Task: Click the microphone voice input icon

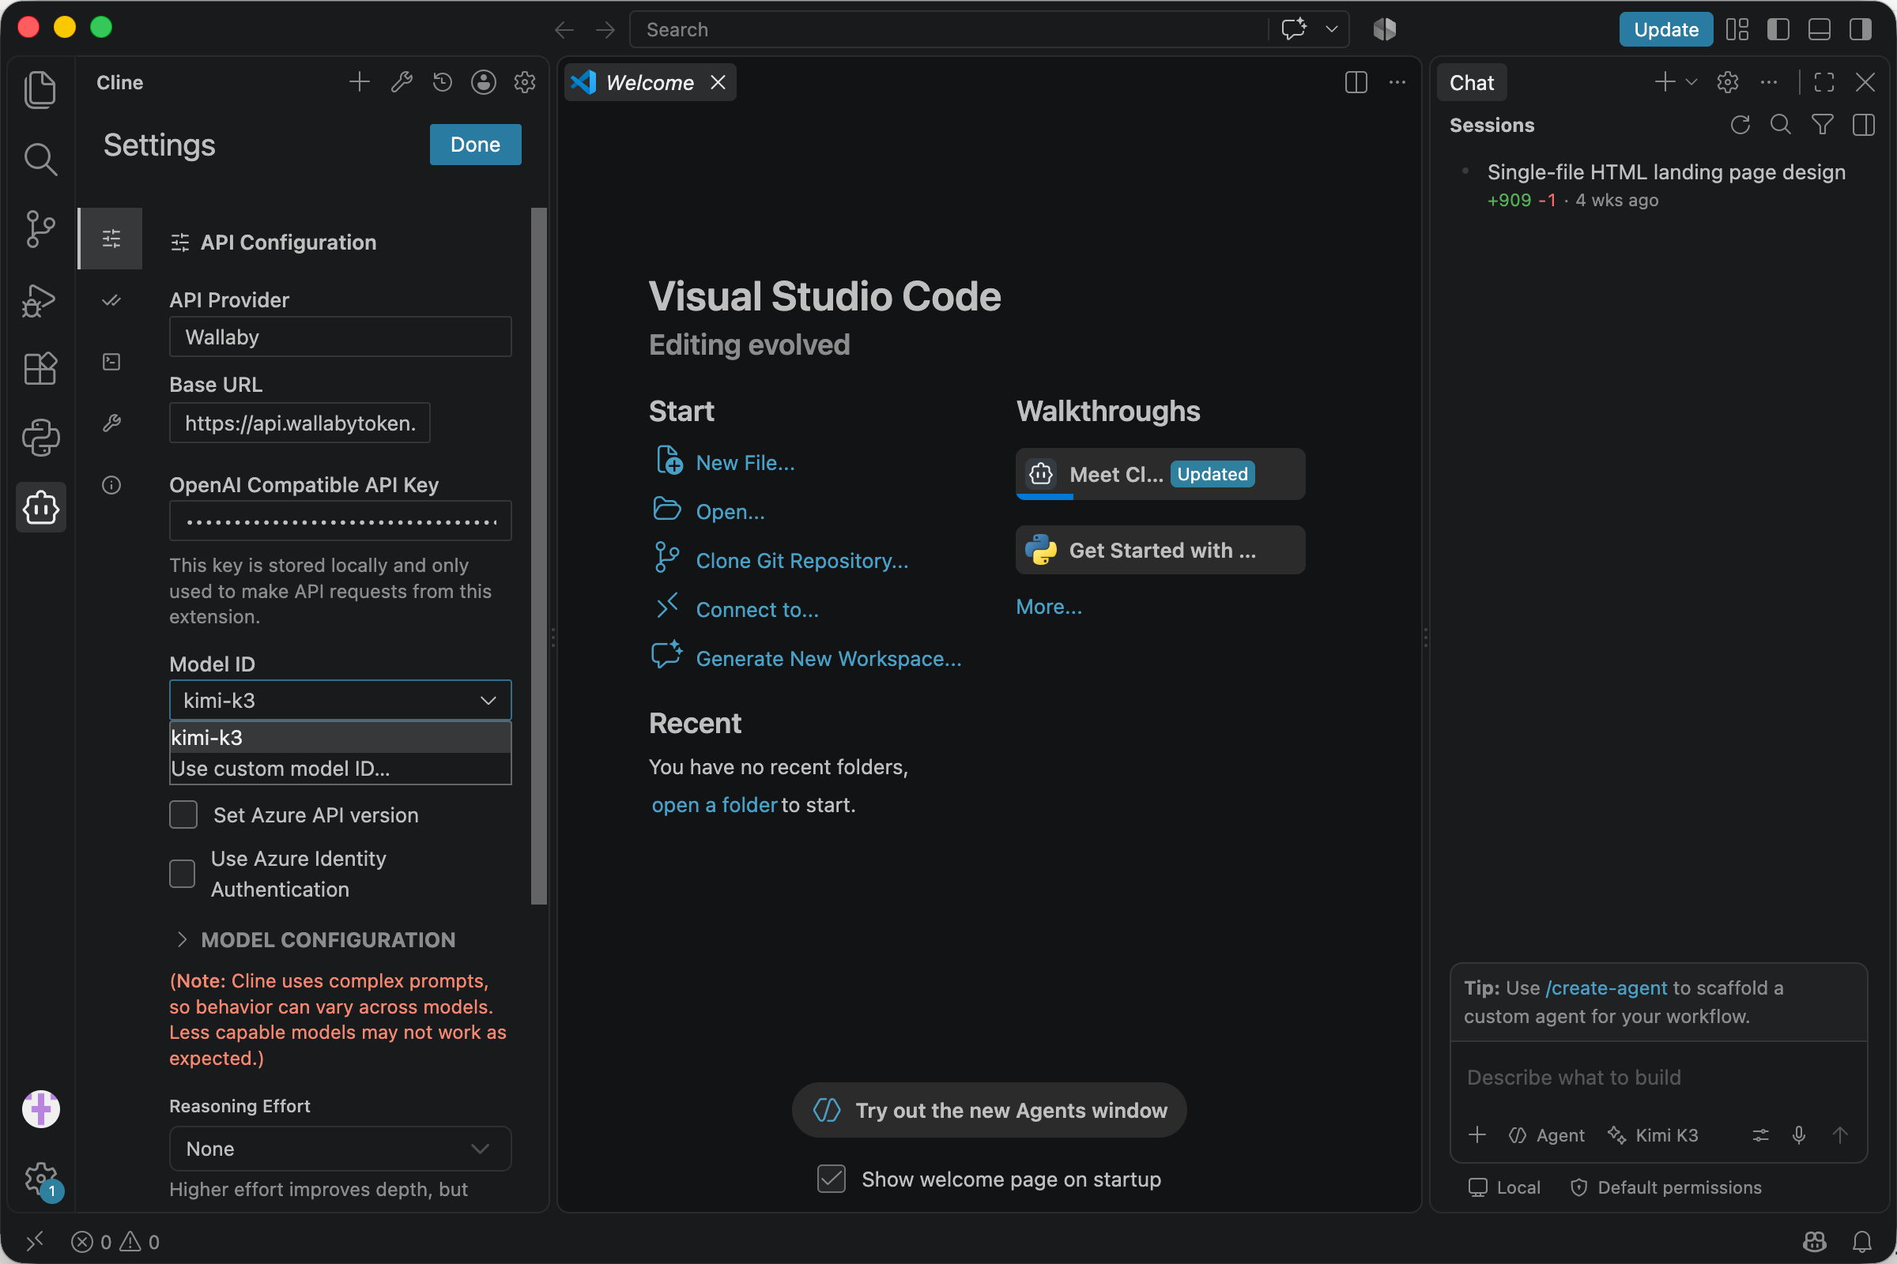Action: [1799, 1135]
